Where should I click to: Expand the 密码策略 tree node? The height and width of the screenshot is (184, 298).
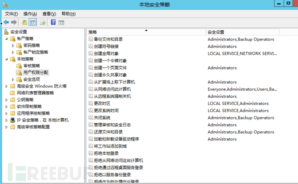pyautogui.click(x=13, y=45)
